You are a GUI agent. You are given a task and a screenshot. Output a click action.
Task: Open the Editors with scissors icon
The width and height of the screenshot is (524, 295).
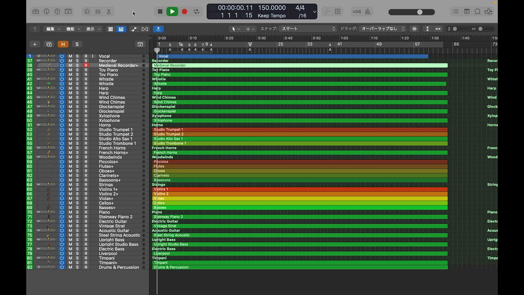pos(109,11)
